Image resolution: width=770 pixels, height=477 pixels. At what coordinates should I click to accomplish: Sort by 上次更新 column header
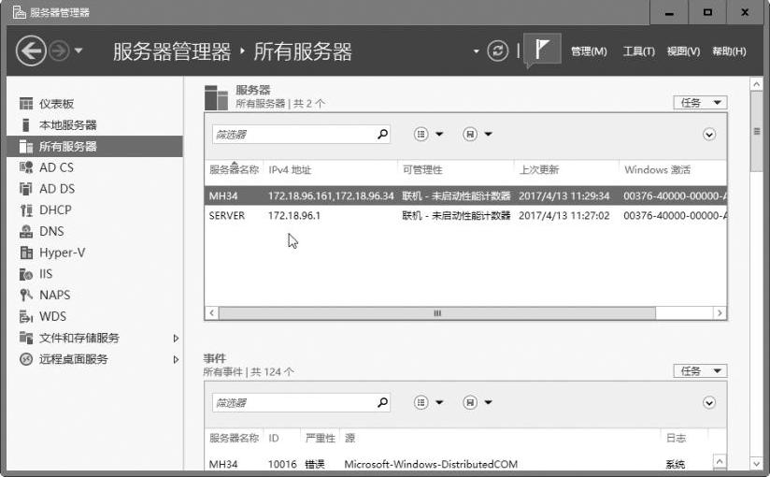538,169
